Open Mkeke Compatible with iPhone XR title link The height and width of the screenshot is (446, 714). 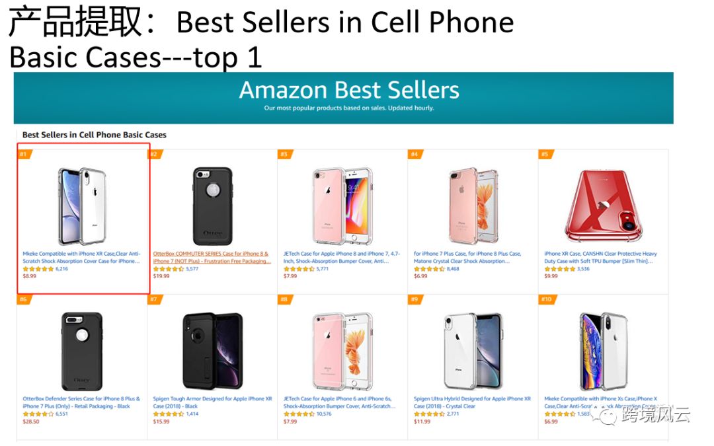81,257
